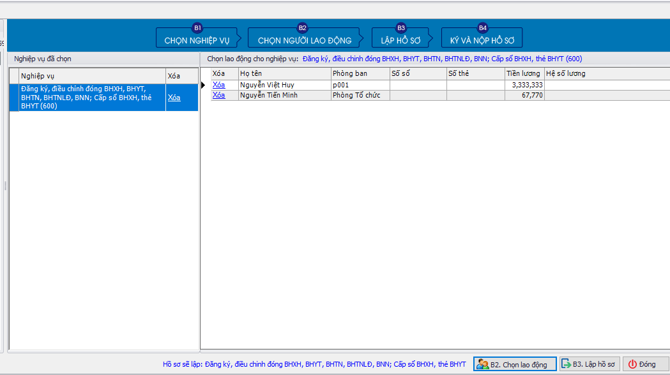670x375 pixels.
Task: Click the p001 department cell
Action: [360, 85]
